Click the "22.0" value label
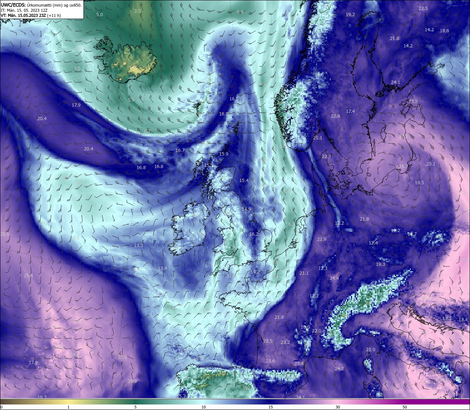470x410 pixels. click(x=317, y=331)
